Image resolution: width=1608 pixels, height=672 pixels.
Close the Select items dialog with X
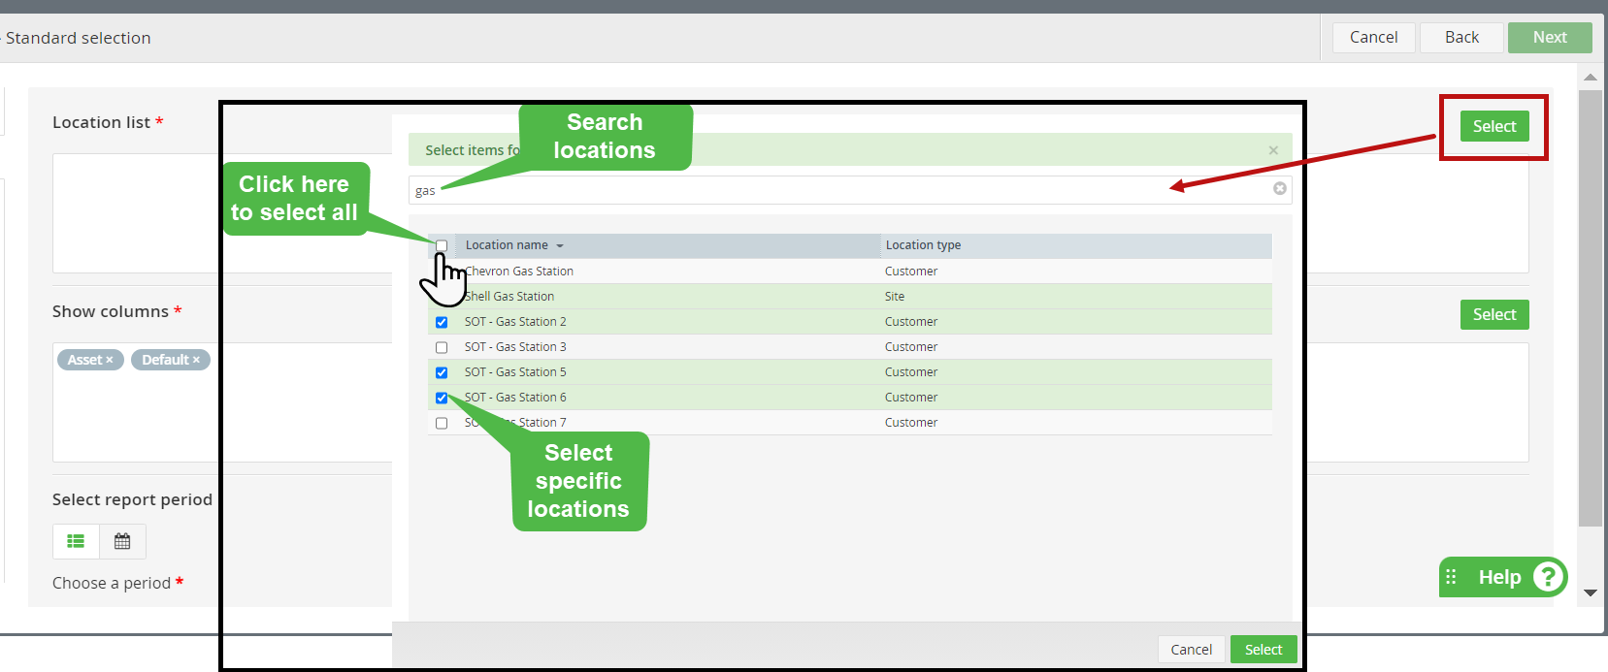[x=1273, y=150]
